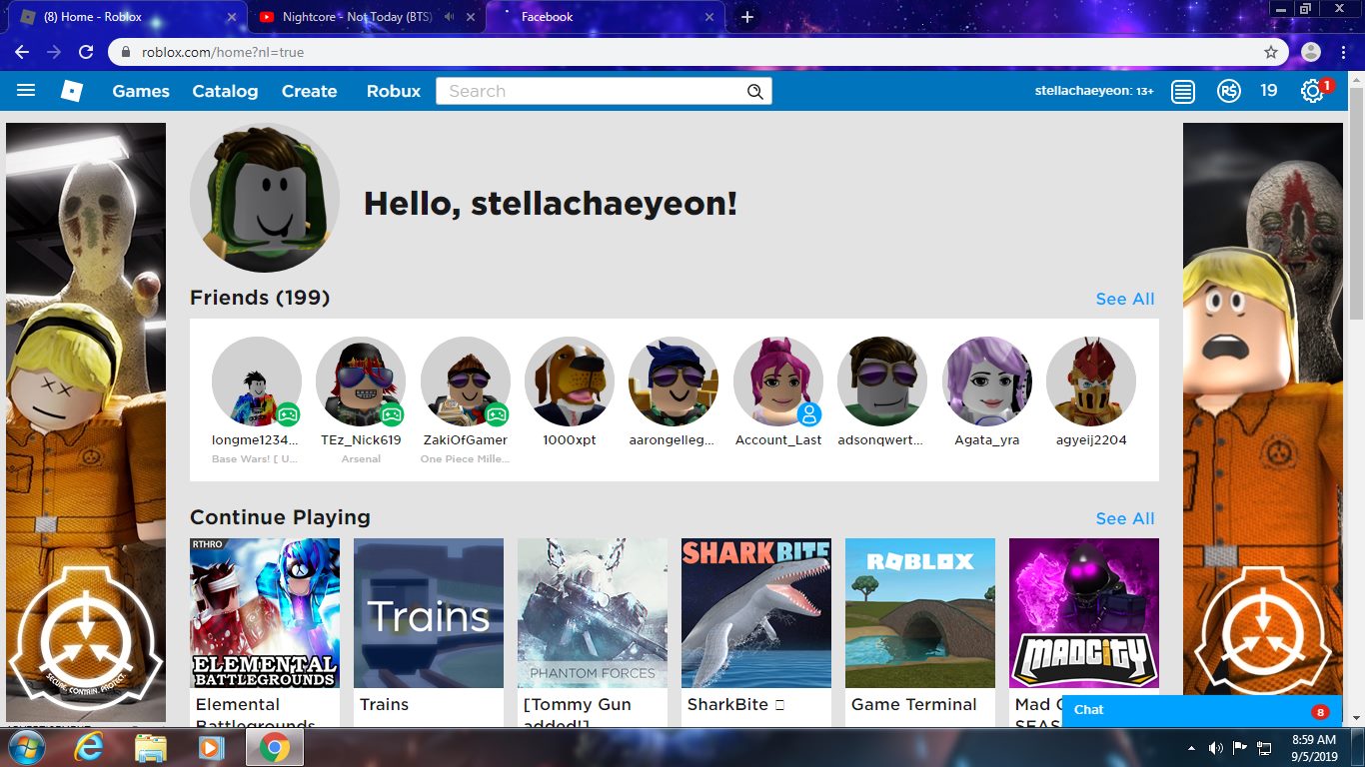Click the browser address bar
The width and height of the screenshot is (1365, 767).
click(x=696, y=52)
